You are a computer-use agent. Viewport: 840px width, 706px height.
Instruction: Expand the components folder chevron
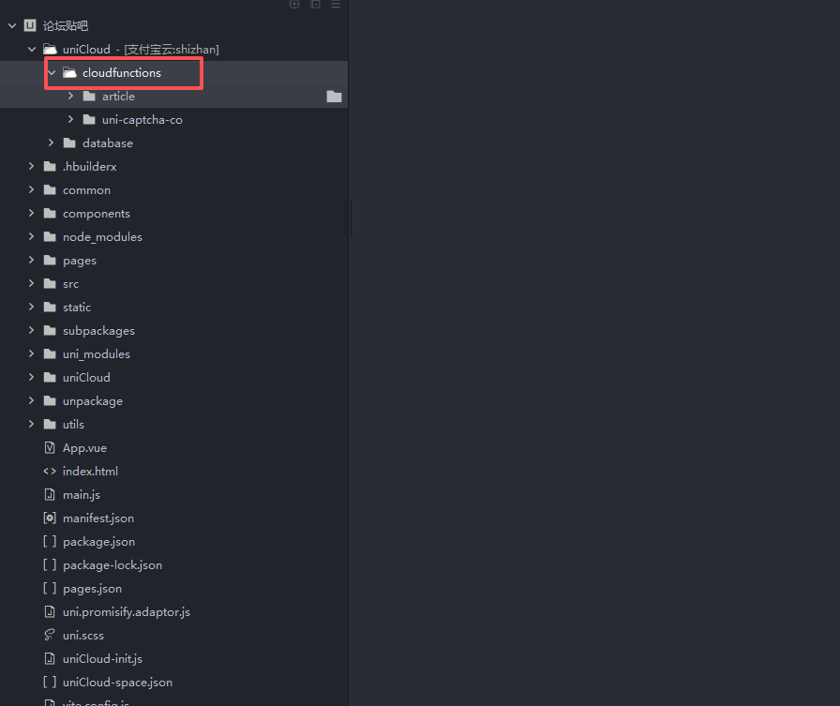tap(31, 213)
